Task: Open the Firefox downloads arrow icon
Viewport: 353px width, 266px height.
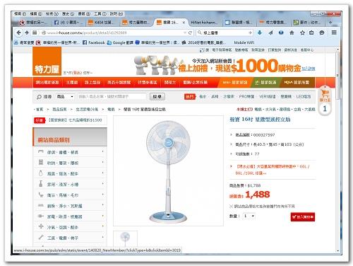Action: point(260,33)
